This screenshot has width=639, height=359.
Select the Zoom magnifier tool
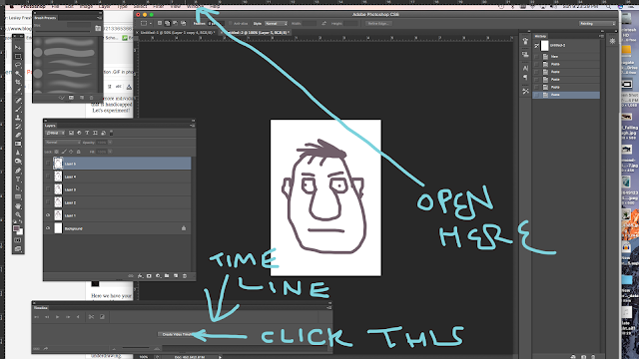click(x=18, y=214)
